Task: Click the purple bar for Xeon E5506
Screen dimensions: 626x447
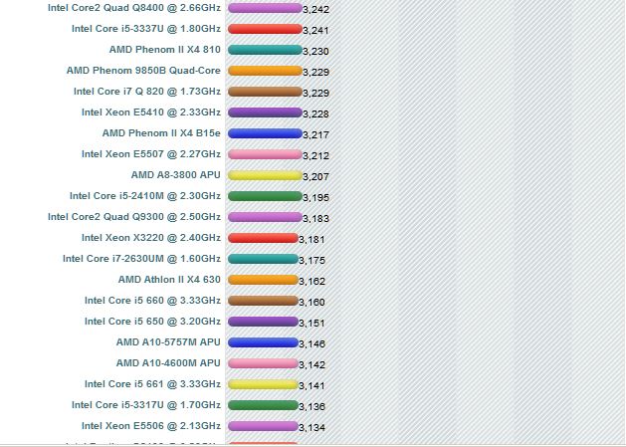Action: 263,426
